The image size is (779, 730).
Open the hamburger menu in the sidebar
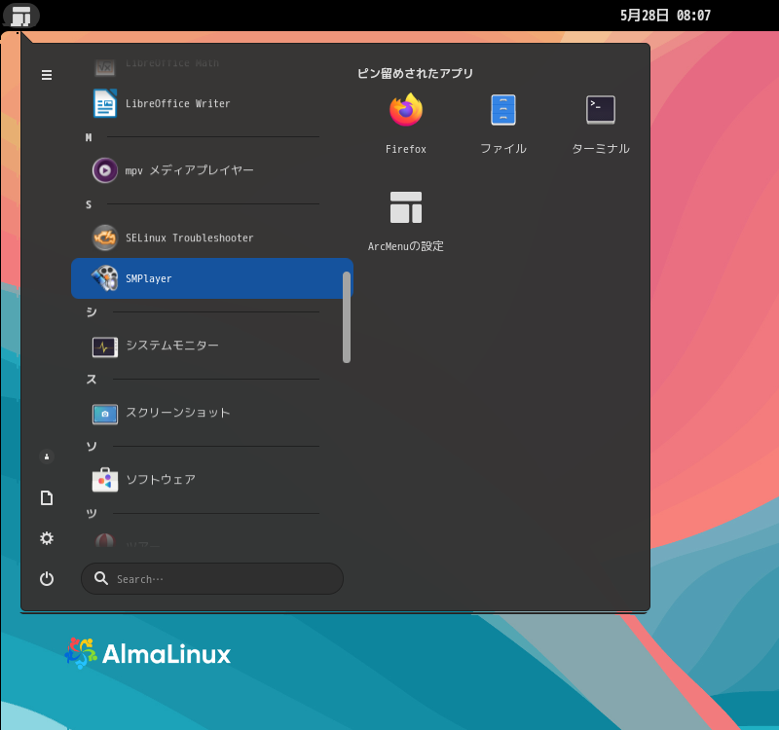(47, 75)
